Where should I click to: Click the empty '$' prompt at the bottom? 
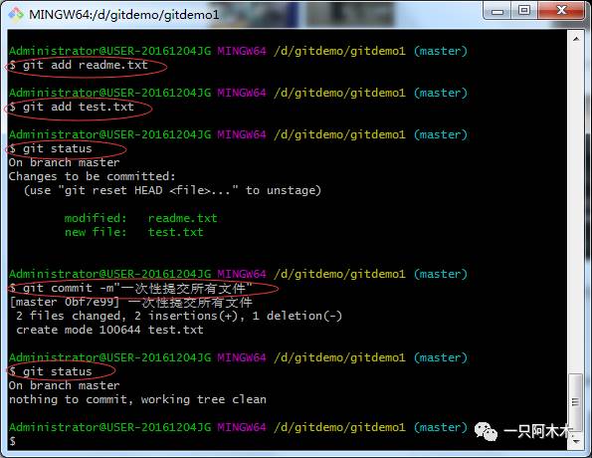pos(13,441)
